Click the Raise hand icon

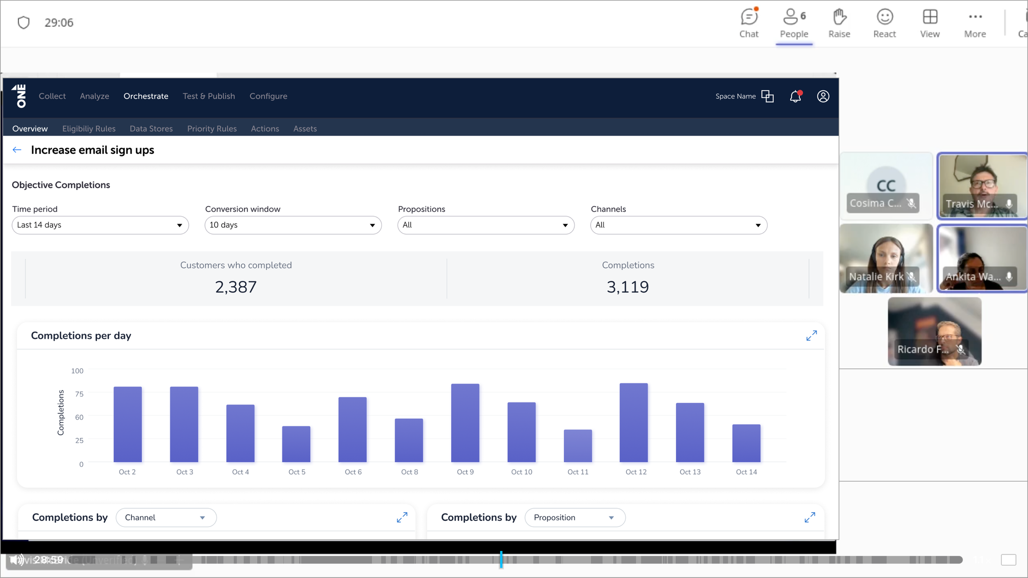click(839, 17)
